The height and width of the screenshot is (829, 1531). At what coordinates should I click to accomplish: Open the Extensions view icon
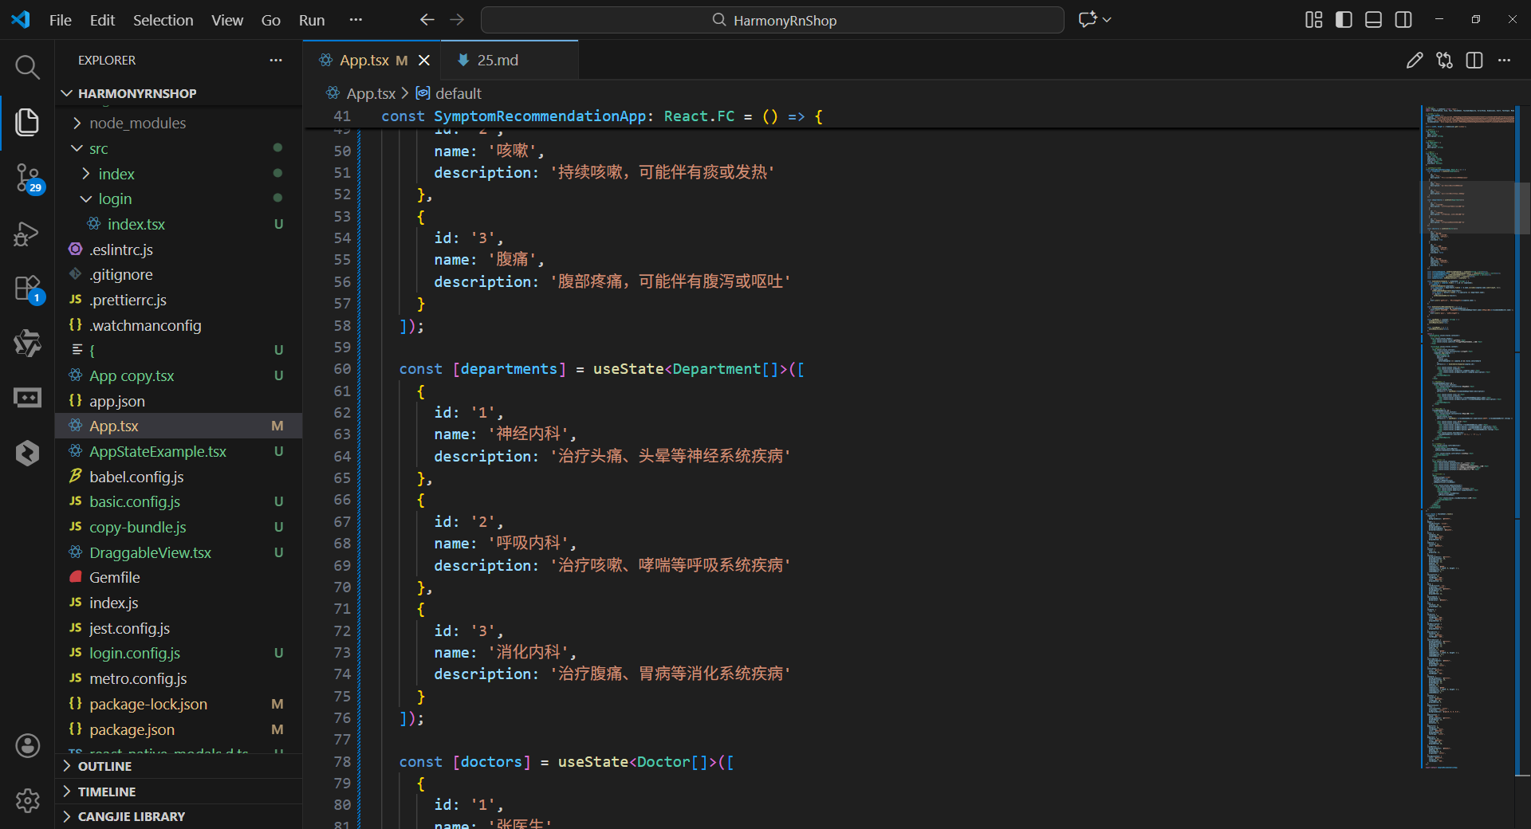coord(27,289)
